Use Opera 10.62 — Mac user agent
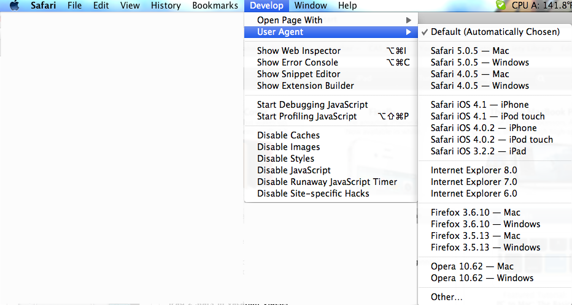Screen dimensions: 572x305 click(x=495, y=266)
